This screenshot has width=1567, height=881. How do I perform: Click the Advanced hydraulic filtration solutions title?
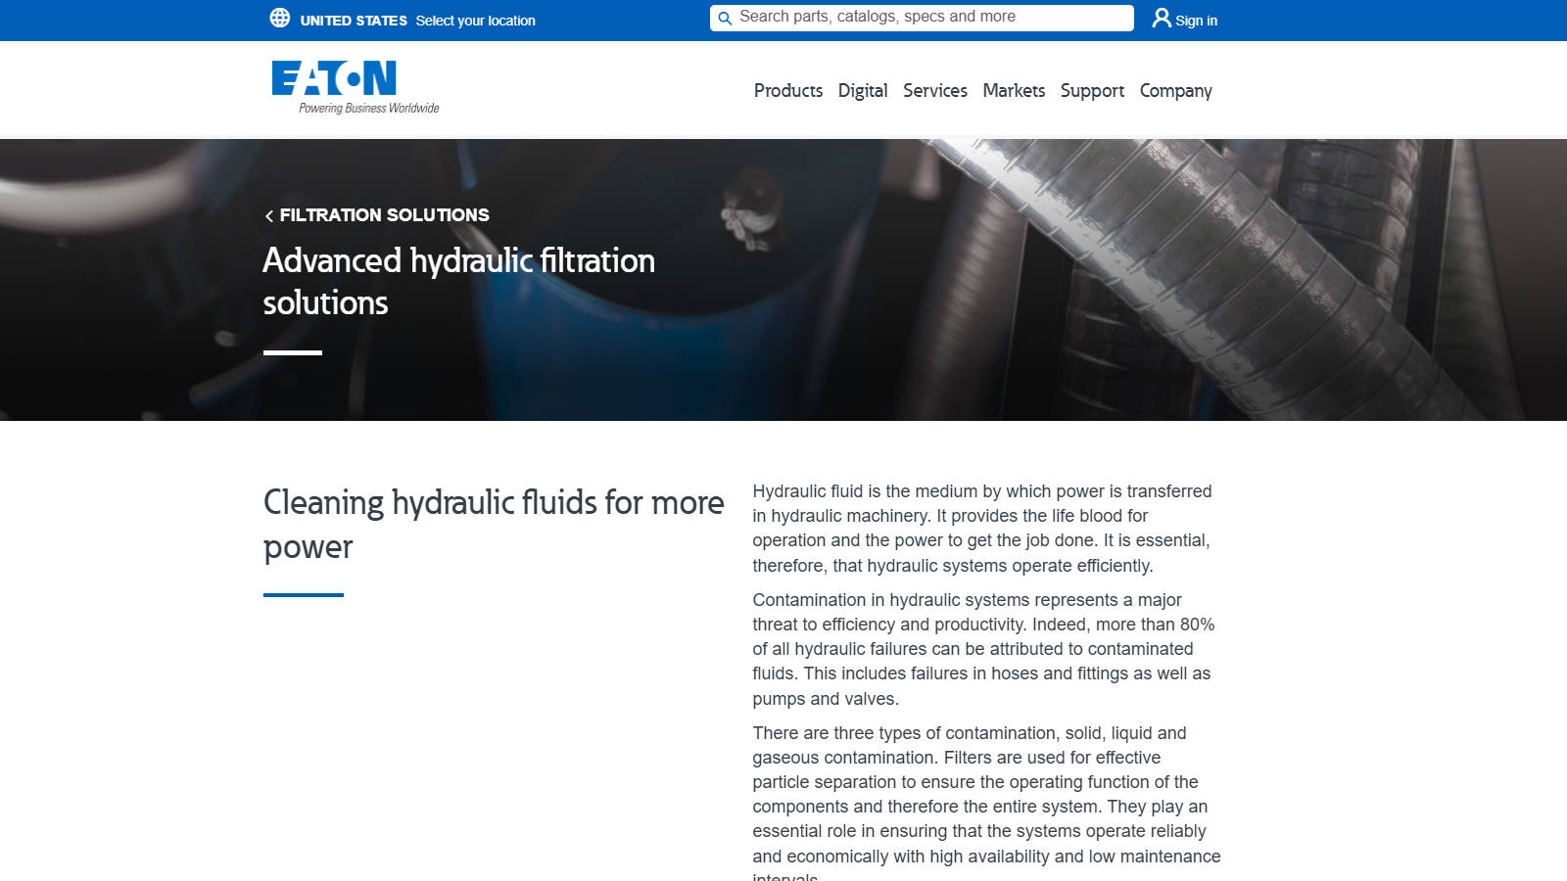tap(458, 281)
